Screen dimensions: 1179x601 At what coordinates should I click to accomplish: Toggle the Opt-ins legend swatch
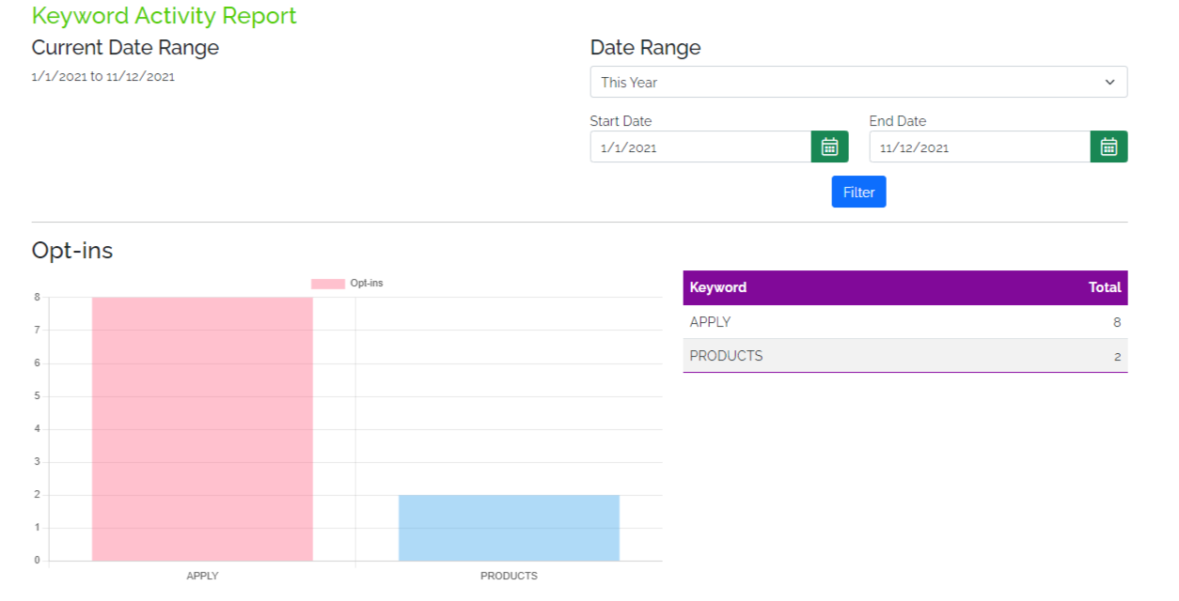coord(328,284)
